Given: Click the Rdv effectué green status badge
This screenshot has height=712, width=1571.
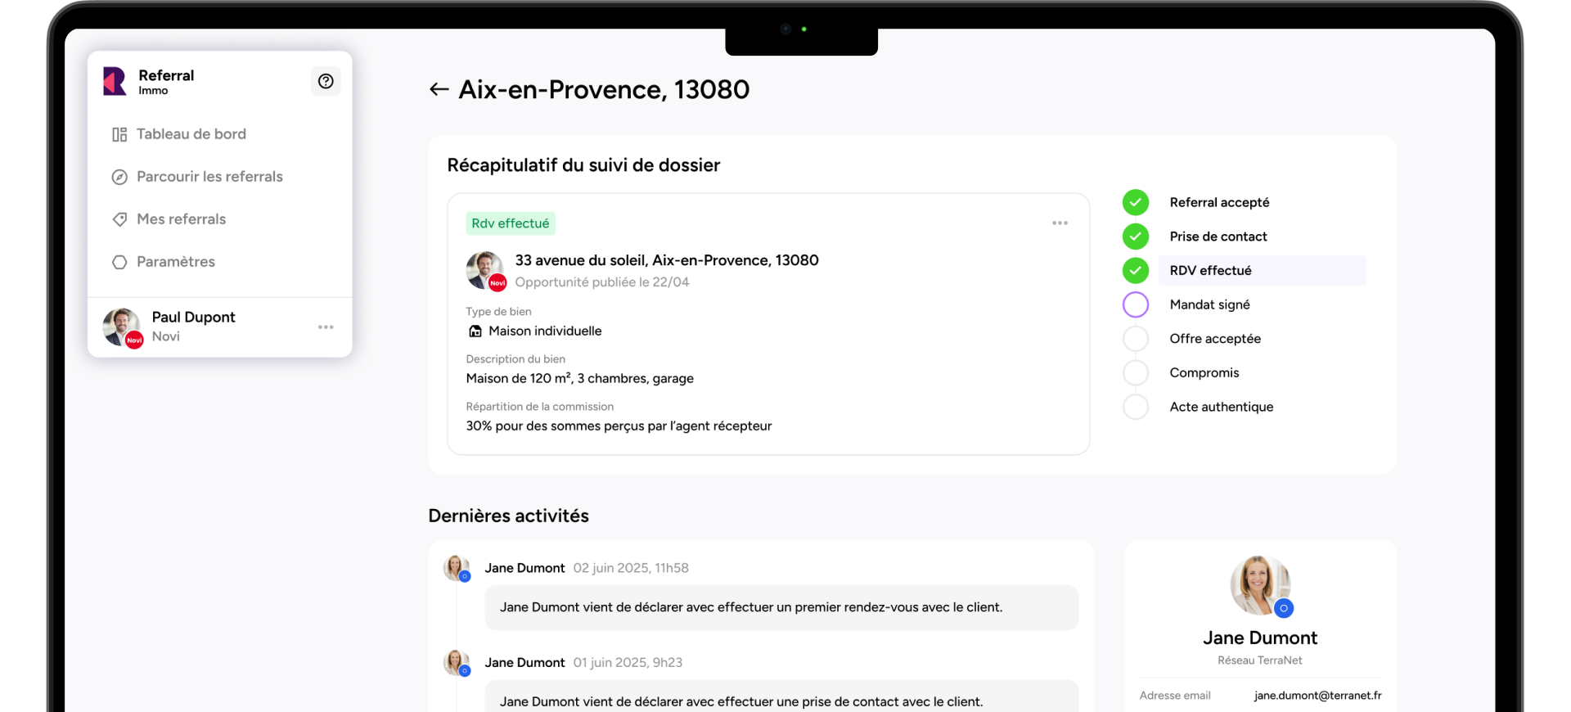Looking at the screenshot, I should point(511,223).
